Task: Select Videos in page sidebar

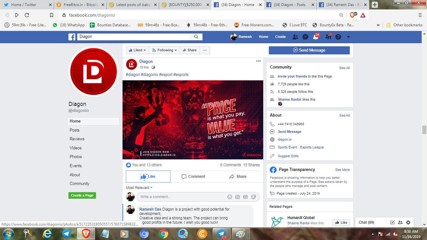Action: pos(76,148)
